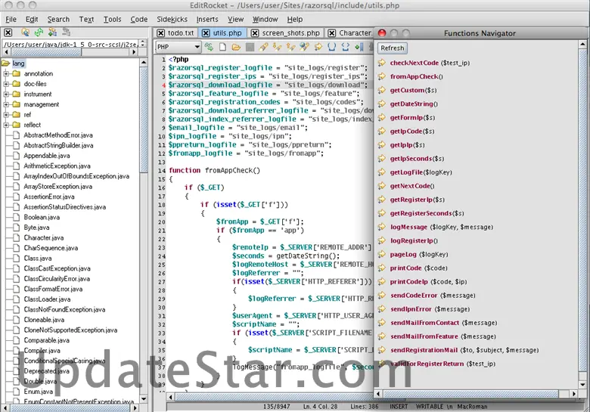The width and height of the screenshot is (590, 412).
Task: Open the Code menu
Action: click(139, 19)
